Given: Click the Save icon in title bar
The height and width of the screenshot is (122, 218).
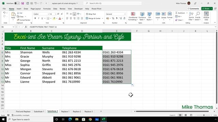Looking at the screenshot, I should pos(23,3).
